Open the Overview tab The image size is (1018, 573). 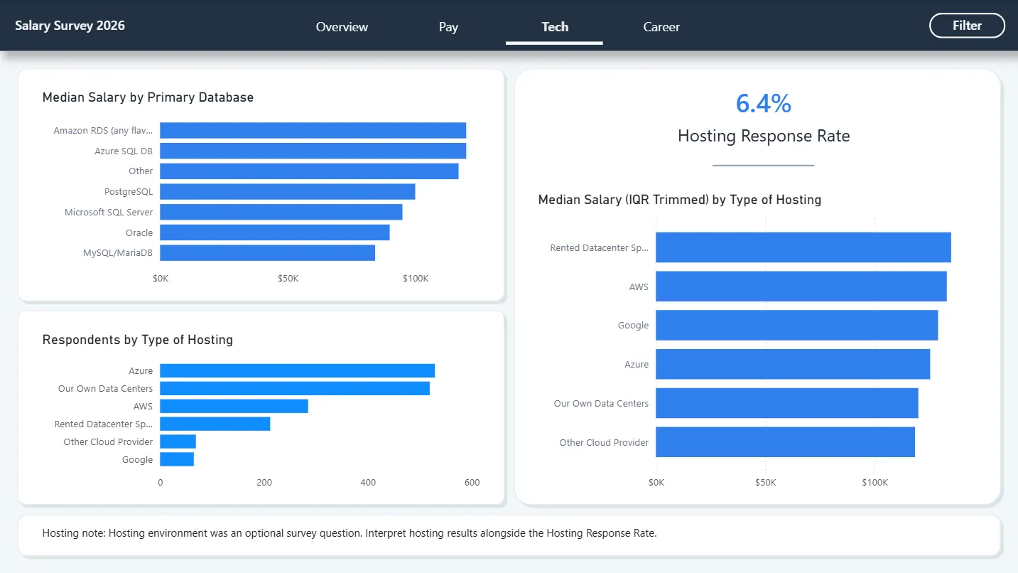click(342, 27)
